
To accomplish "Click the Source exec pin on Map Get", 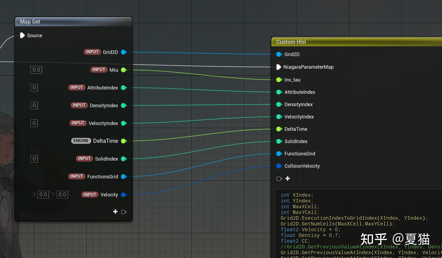I will [x=22, y=35].
